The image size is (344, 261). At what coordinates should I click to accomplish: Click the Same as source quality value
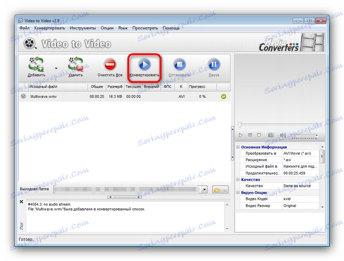click(297, 186)
